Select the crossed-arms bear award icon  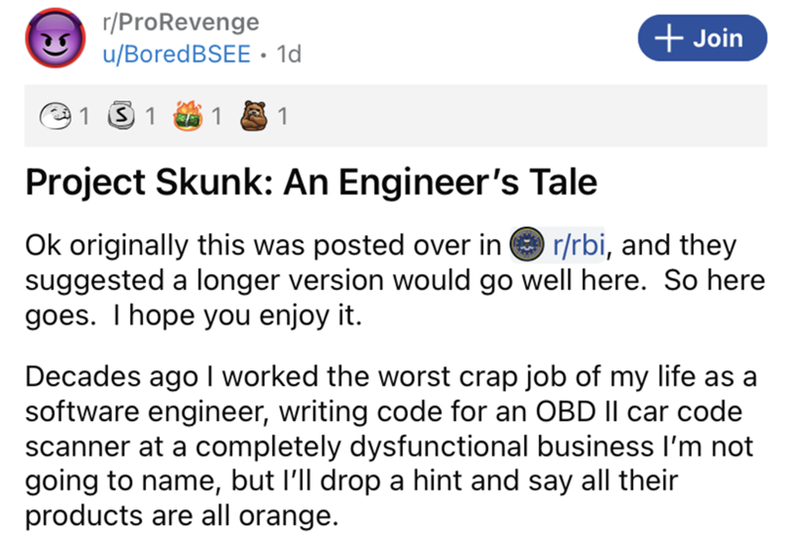pos(259,117)
